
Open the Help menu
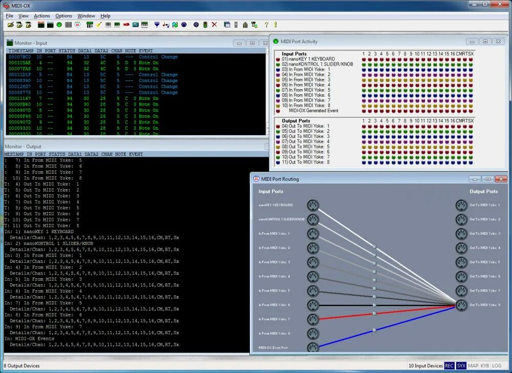coord(105,16)
